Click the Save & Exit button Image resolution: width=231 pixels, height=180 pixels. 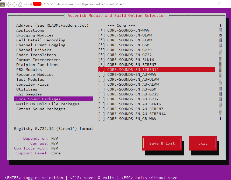(162, 143)
